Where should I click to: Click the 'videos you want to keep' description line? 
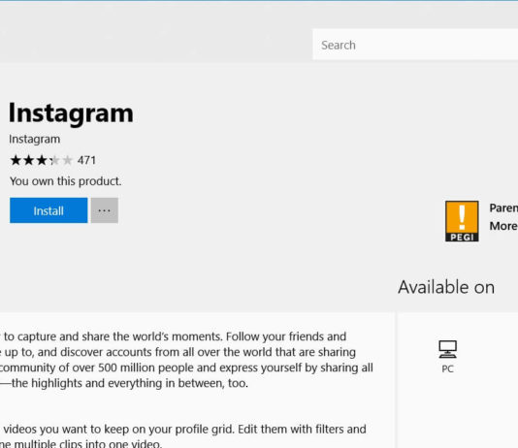(x=184, y=430)
